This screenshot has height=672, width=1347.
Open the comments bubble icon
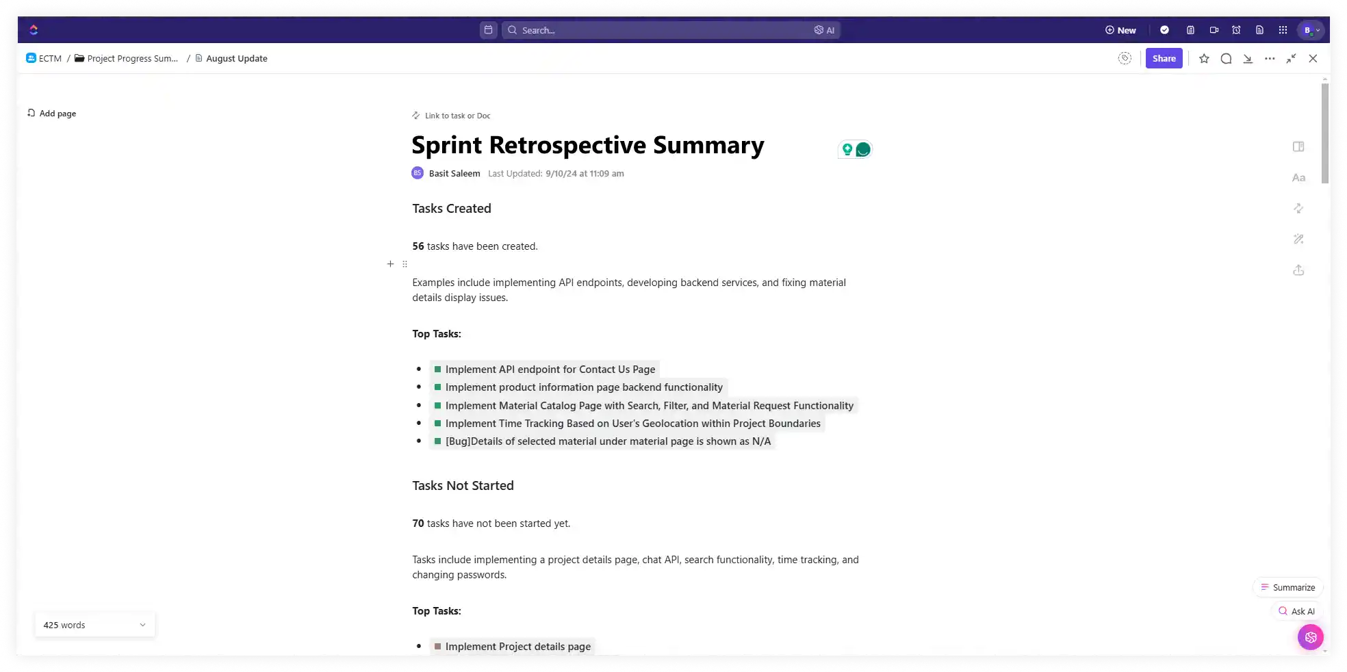tap(1226, 59)
